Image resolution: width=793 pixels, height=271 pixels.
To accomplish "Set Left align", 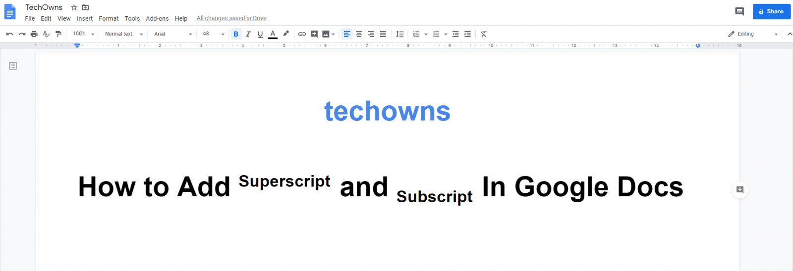I will (x=347, y=34).
